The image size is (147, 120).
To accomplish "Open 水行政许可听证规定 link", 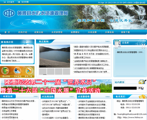I will point(10,114).
